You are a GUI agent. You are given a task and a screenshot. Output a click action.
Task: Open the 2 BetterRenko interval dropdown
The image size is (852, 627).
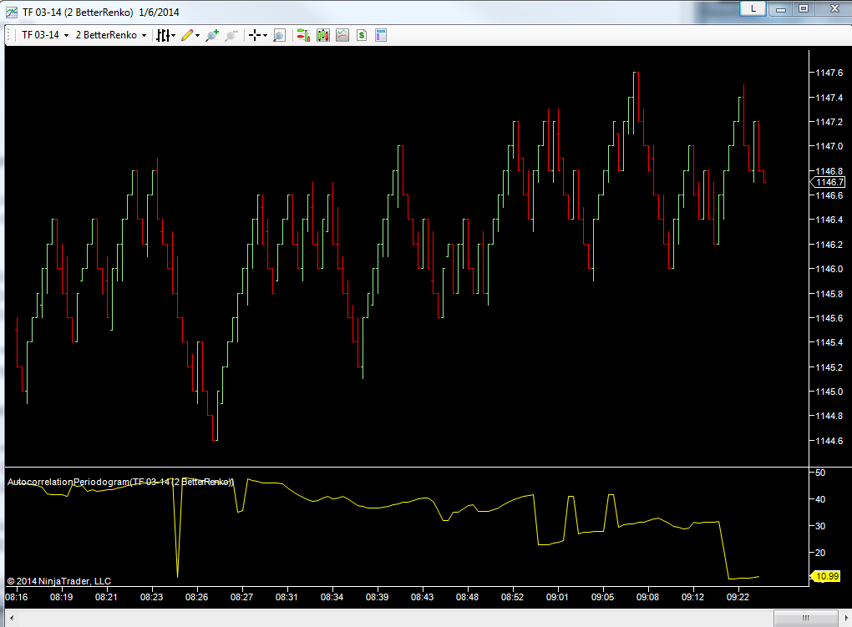point(111,35)
